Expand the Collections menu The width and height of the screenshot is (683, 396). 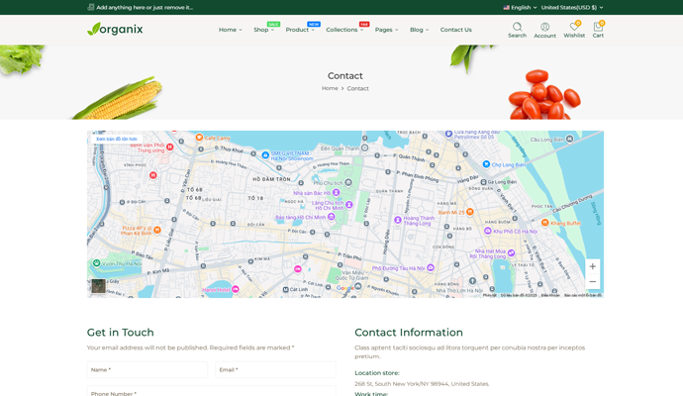click(343, 30)
